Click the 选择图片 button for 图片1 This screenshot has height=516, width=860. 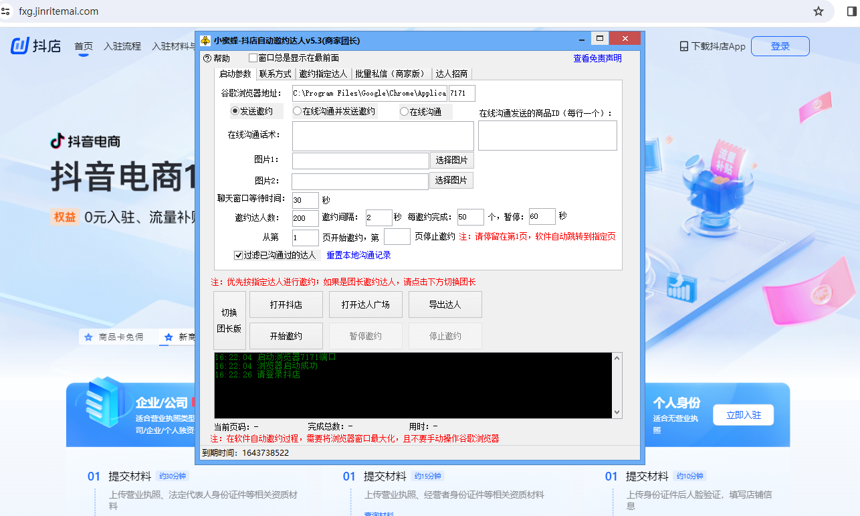(452, 160)
